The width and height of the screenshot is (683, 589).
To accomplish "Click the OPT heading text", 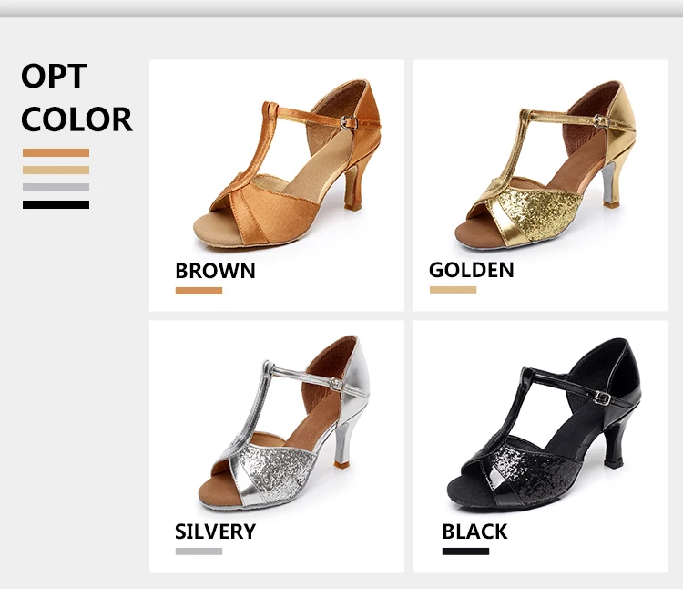I will [54, 77].
